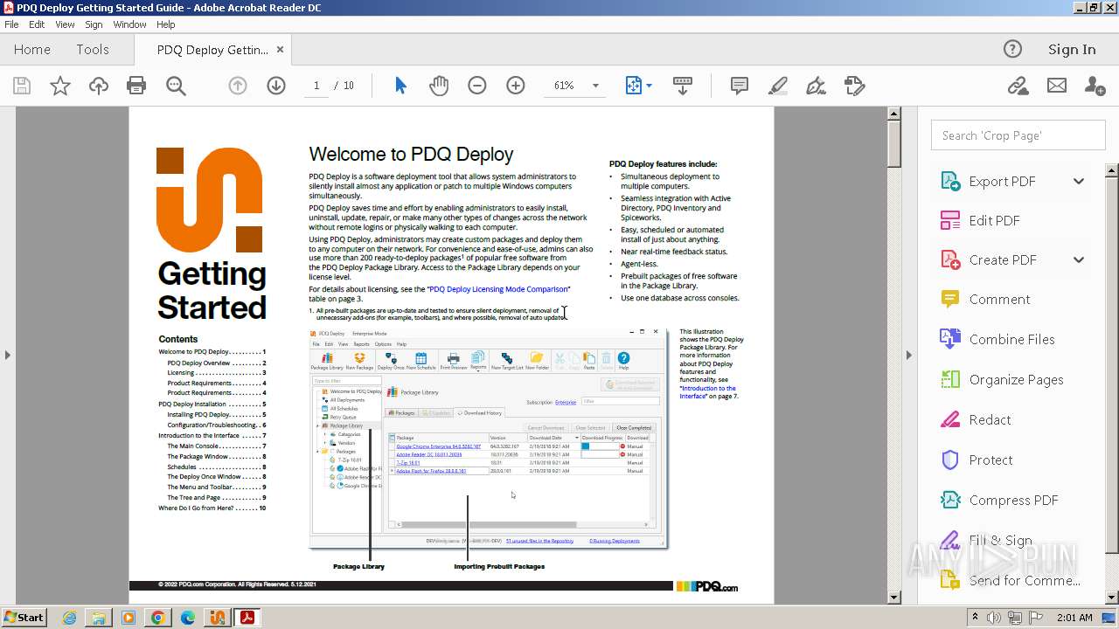The width and height of the screenshot is (1119, 629).
Task: Activate the Hand pan tool
Action: pos(439,86)
